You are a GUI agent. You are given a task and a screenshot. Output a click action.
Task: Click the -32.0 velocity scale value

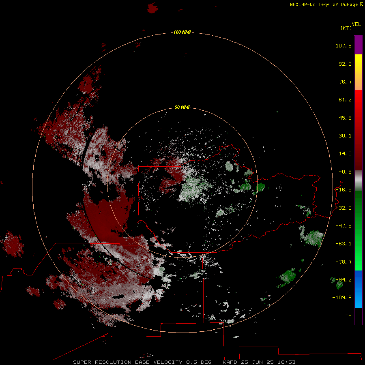pos(344,208)
